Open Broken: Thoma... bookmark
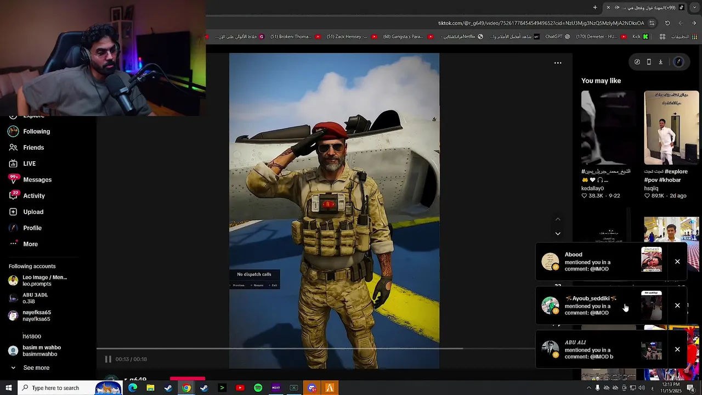Screen dimensions: 702x395 tap(295, 37)
